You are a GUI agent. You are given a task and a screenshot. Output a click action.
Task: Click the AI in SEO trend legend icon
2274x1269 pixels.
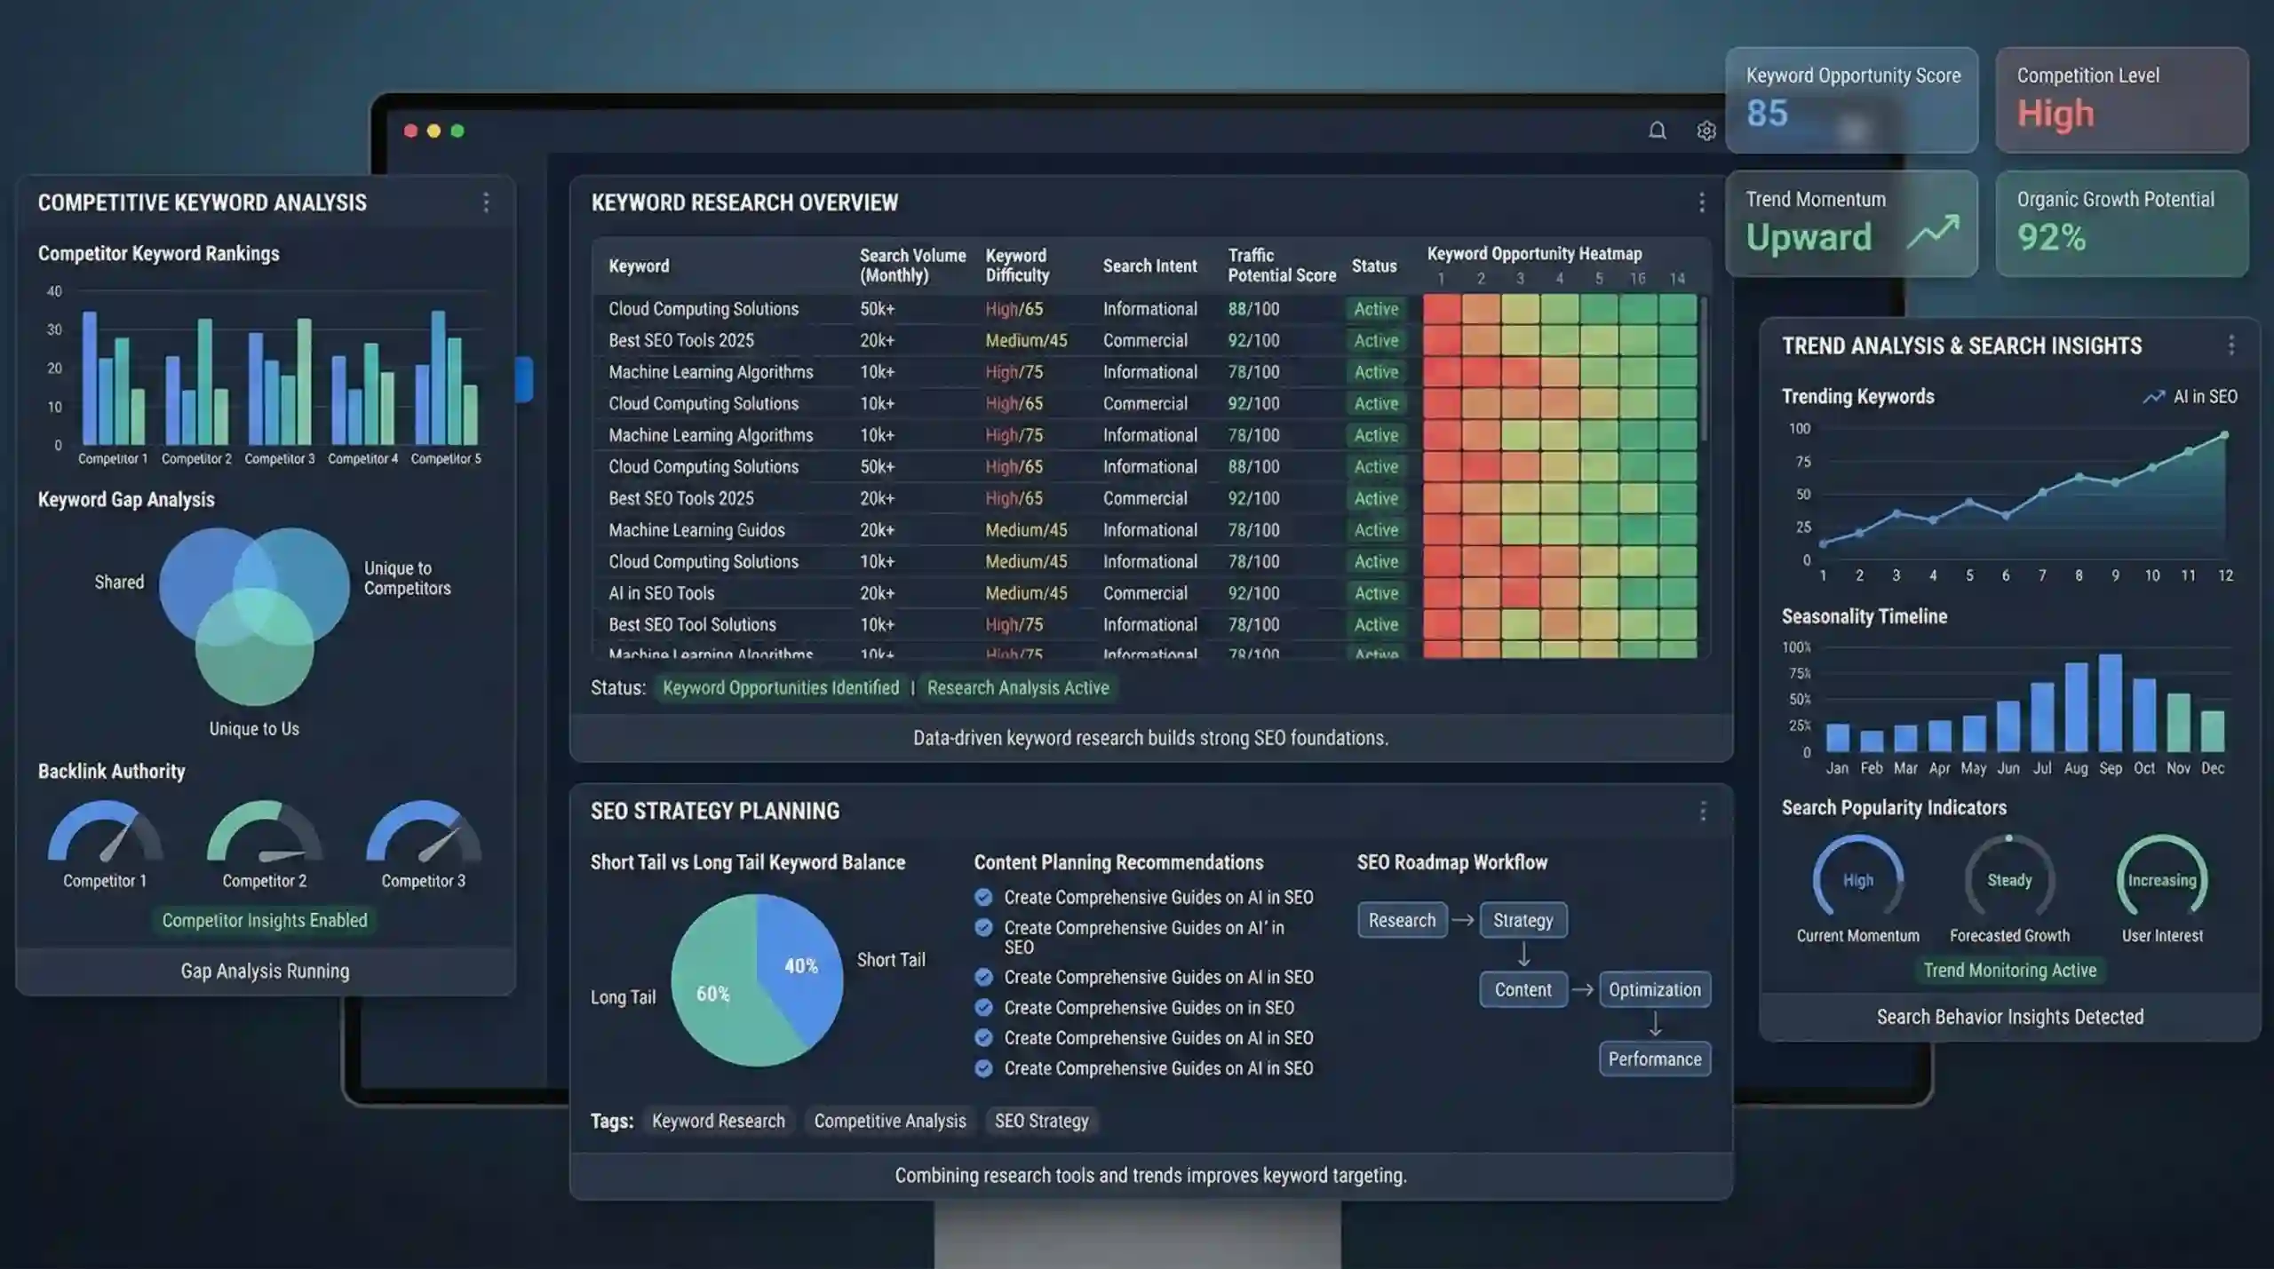(2153, 397)
